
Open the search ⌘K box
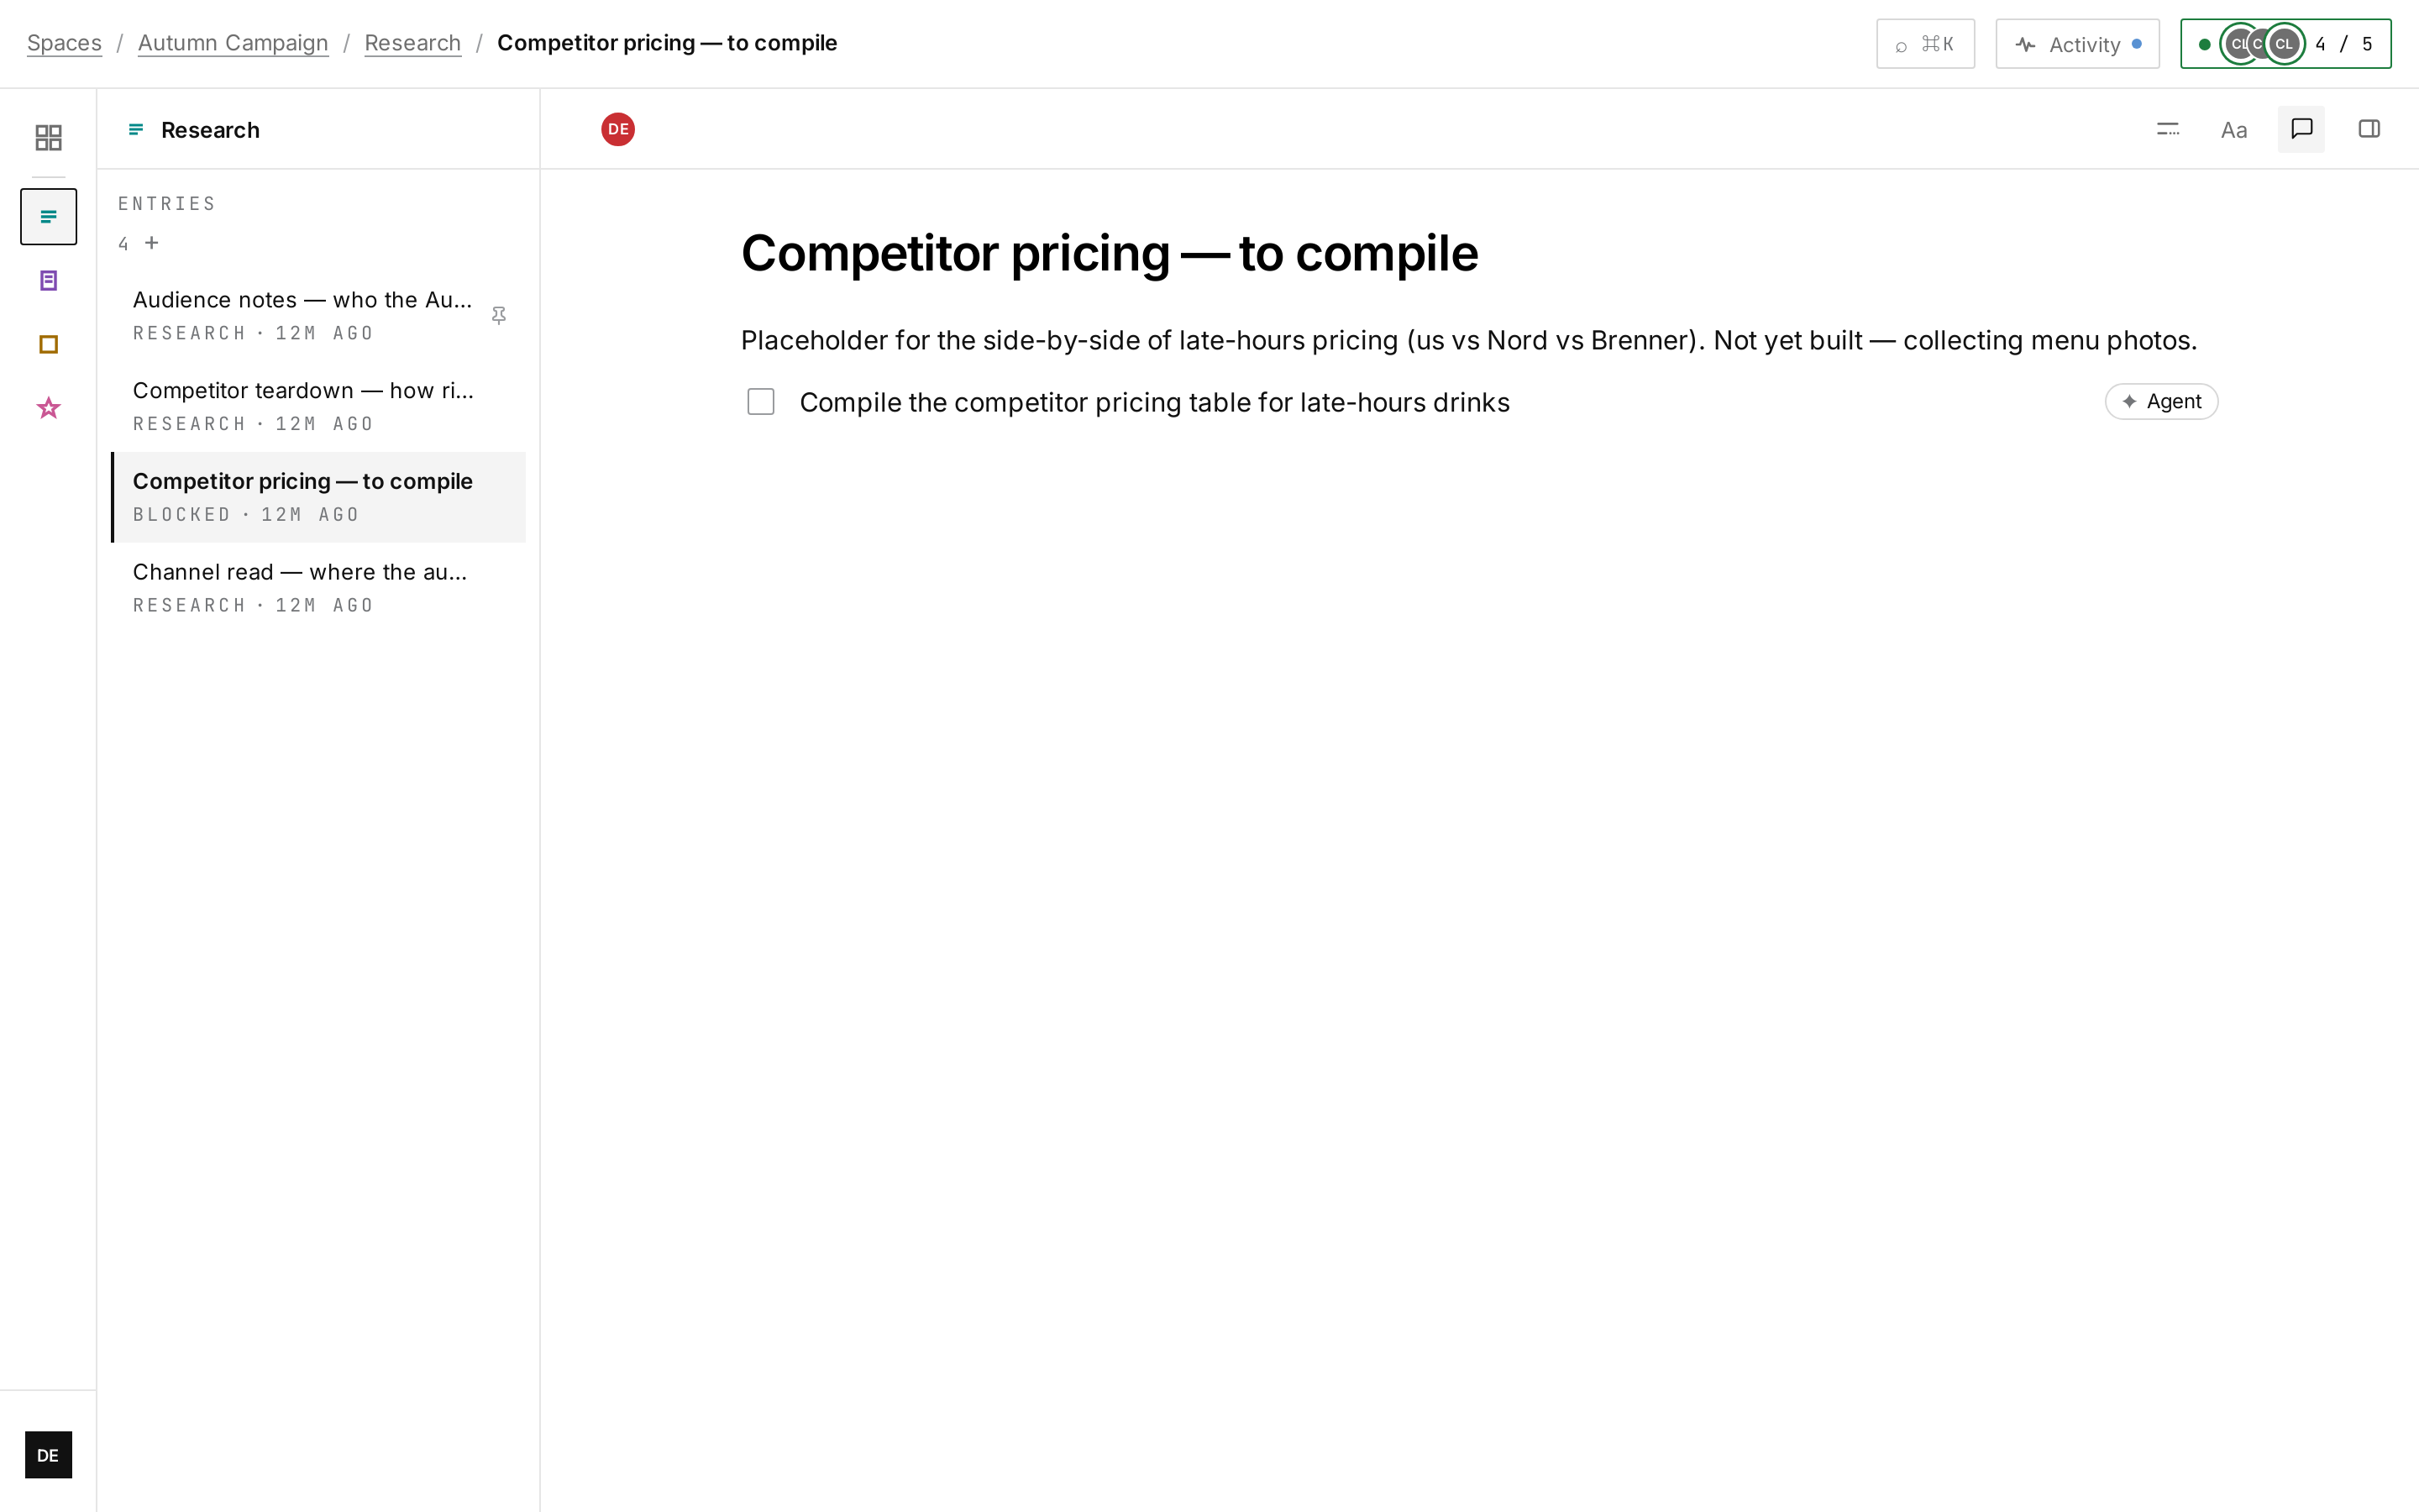coord(1925,44)
